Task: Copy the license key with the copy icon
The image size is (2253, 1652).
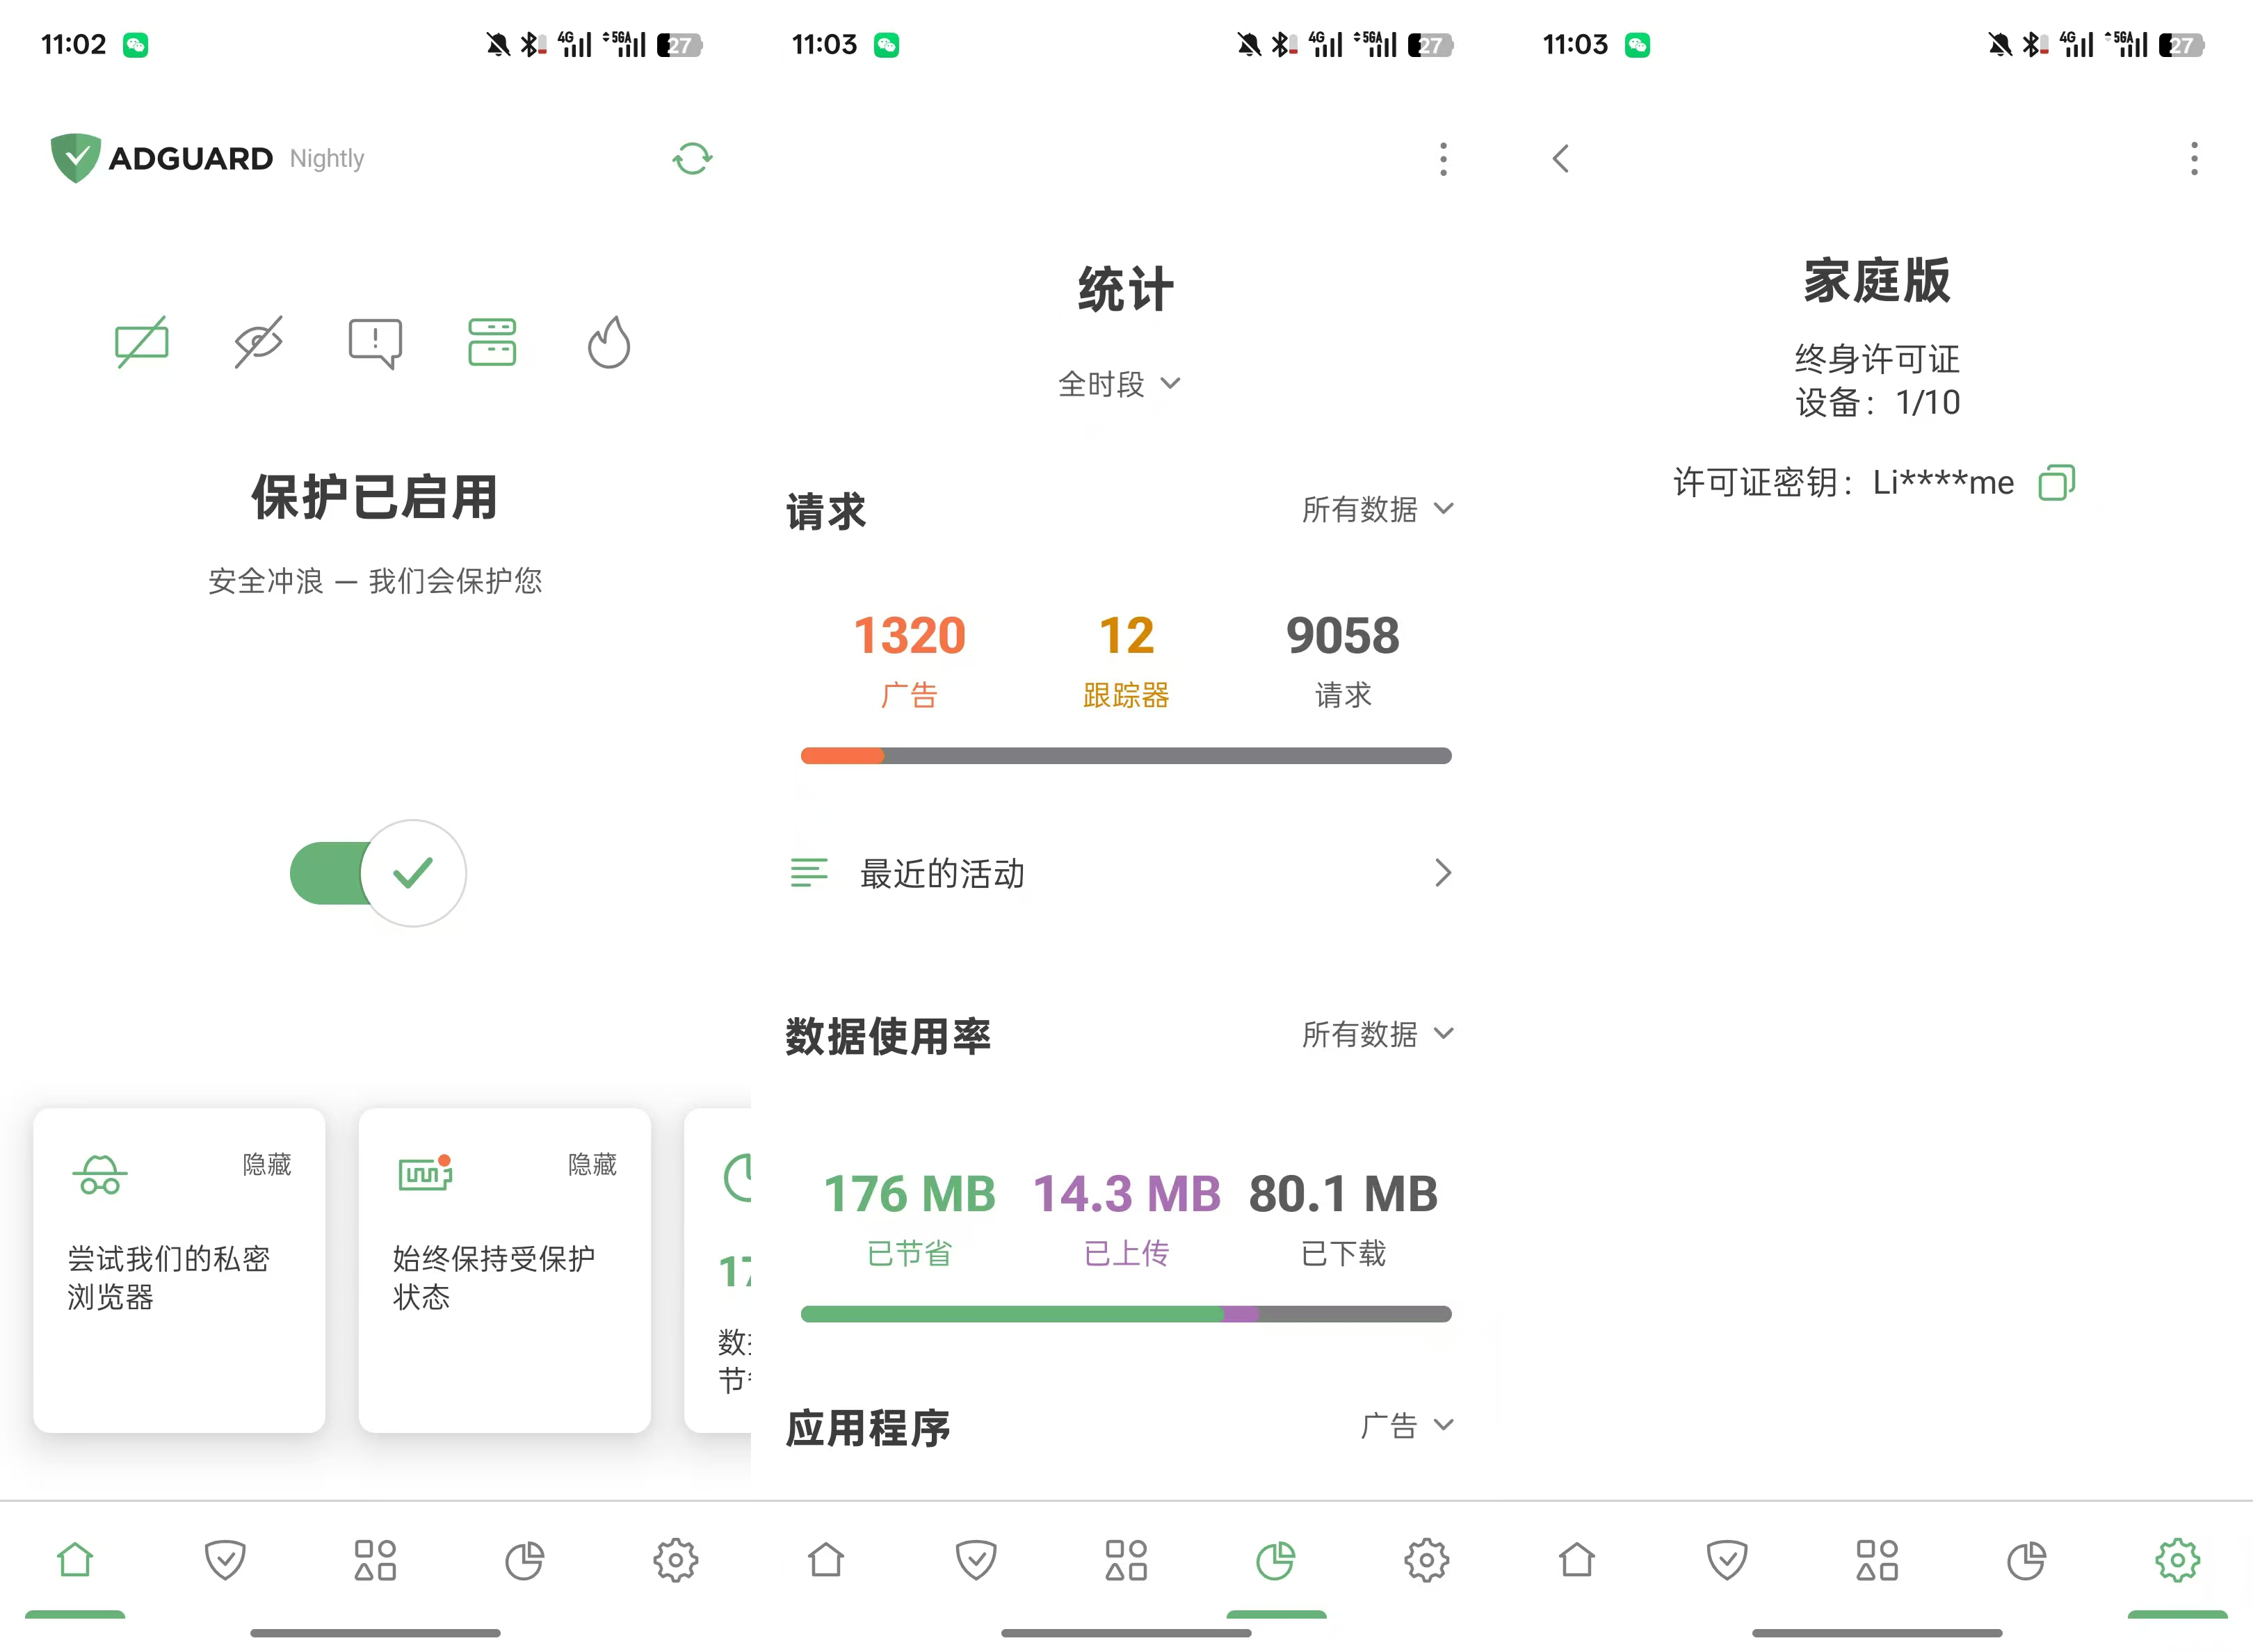Action: 2056,482
